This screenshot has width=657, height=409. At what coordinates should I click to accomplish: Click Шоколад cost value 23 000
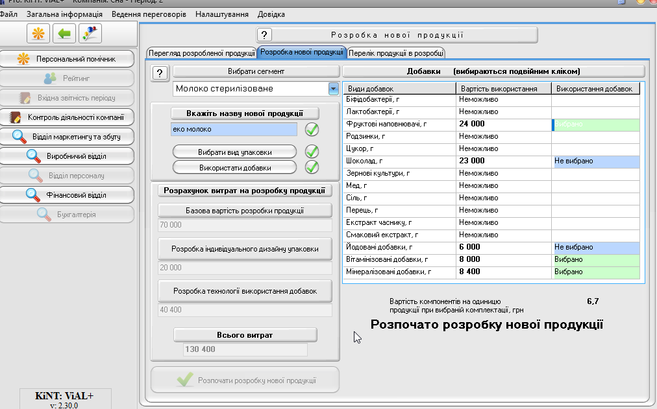(x=503, y=161)
